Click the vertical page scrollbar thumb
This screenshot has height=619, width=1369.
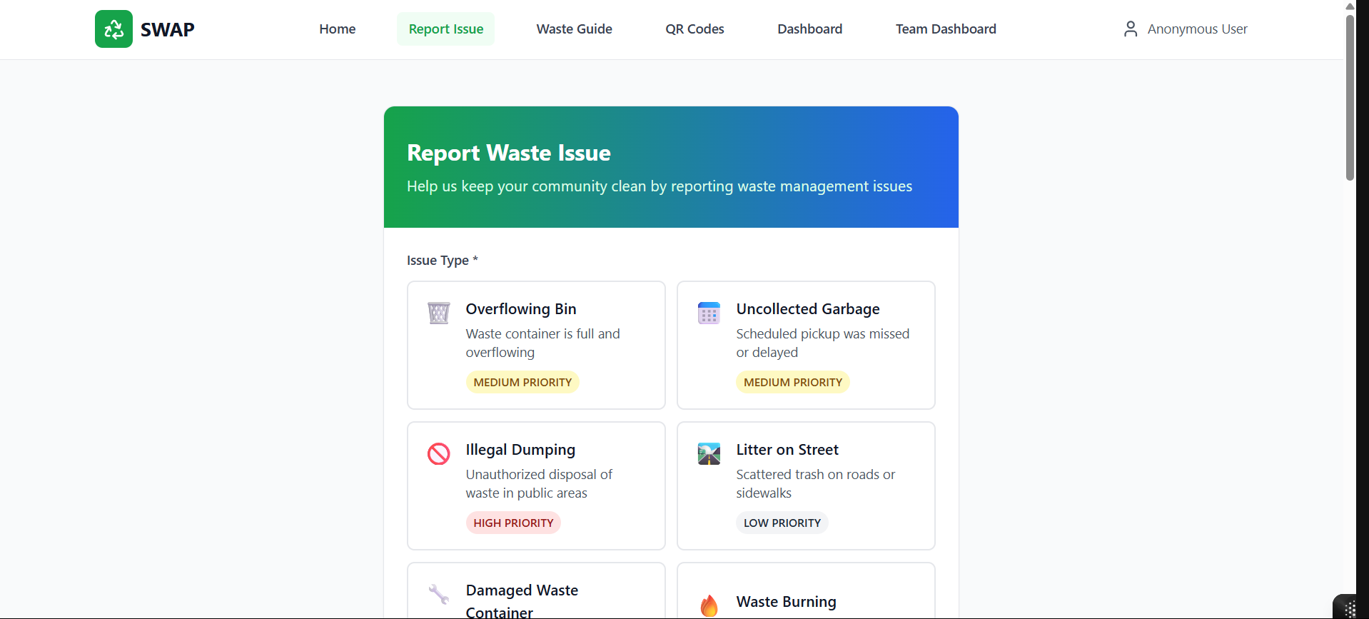(x=1350, y=97)
